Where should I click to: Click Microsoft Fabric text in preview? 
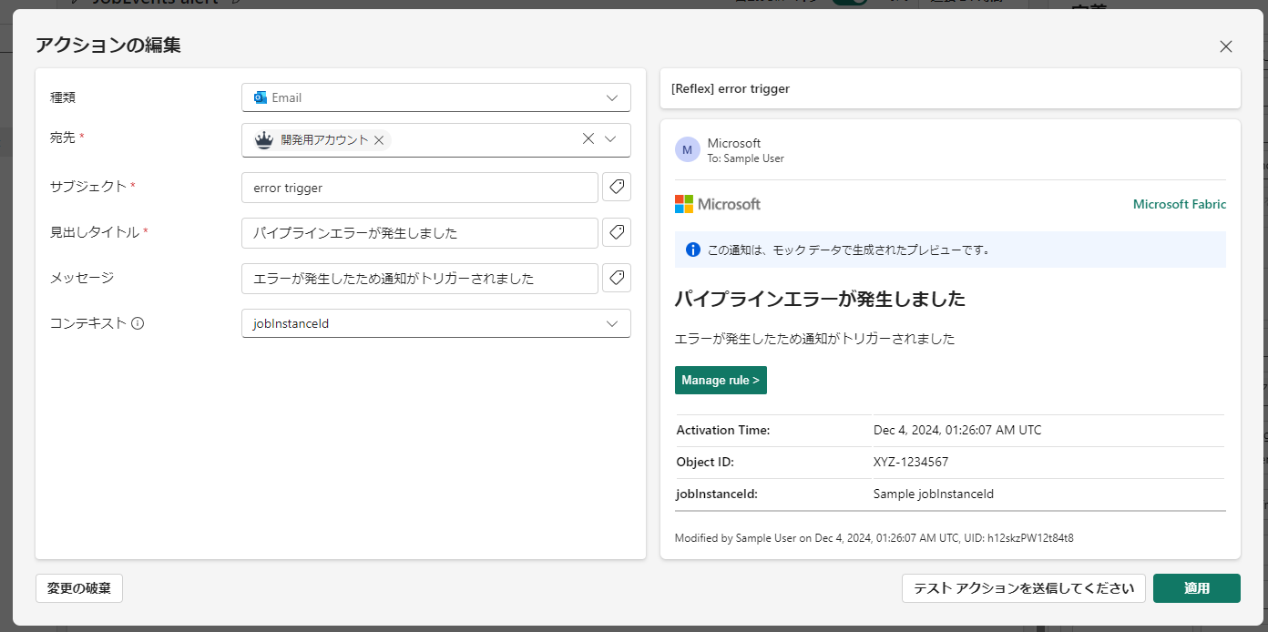pos(1180,204)
